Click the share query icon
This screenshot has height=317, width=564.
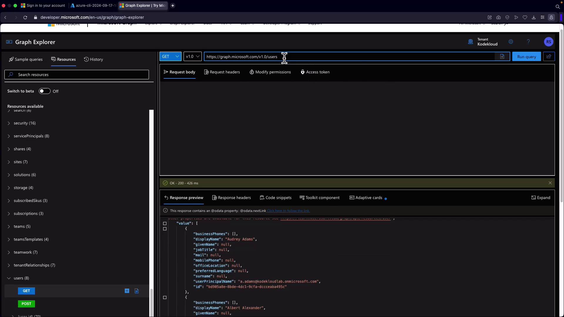pyautogui.click(x=549, y=57)
